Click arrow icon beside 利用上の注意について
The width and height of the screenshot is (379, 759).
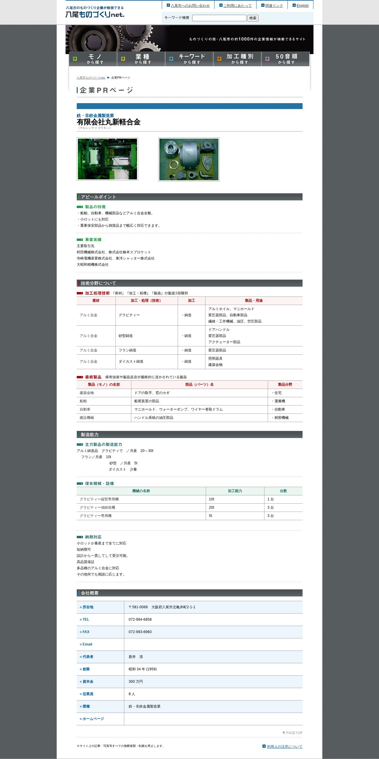coord(264,746)
